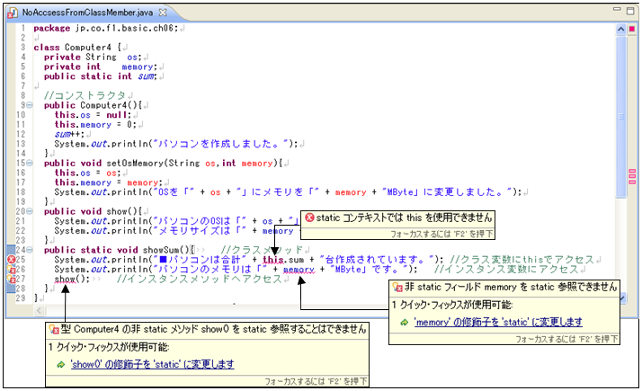Fold the showSum method at line 24
Image resolution: width=642 pixels, height=391 pixels.
click(x=29, y=249)
